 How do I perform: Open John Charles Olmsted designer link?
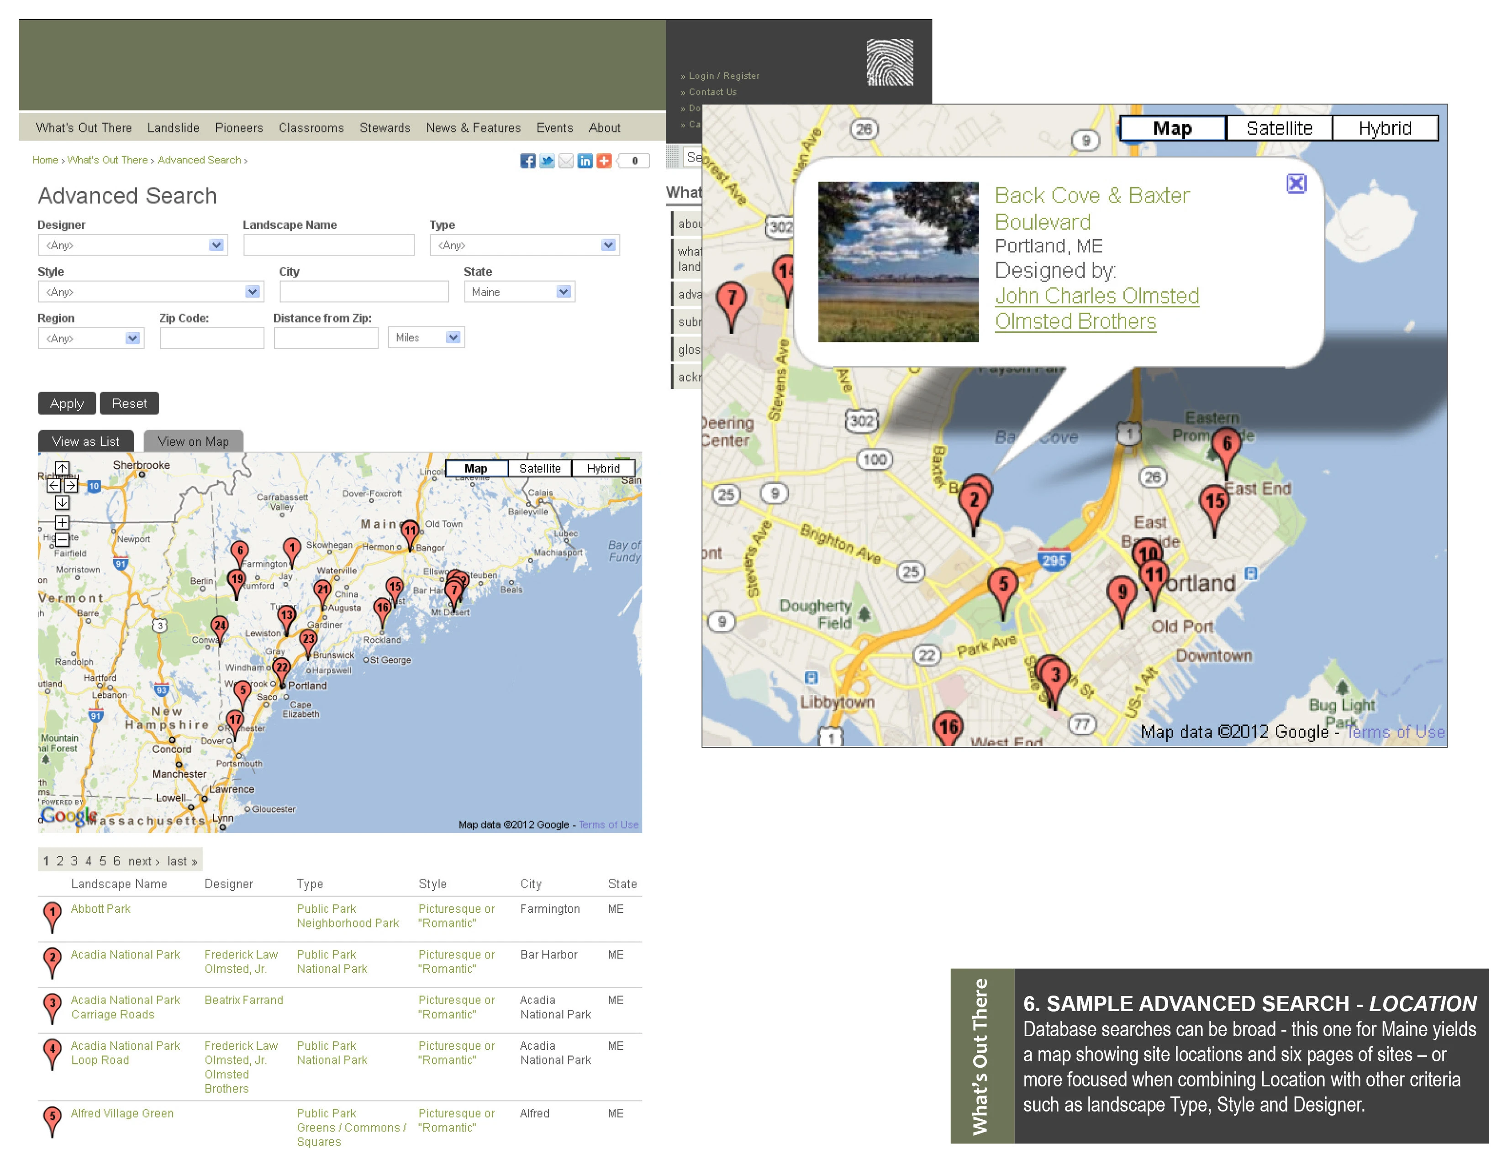[1097, 296]
